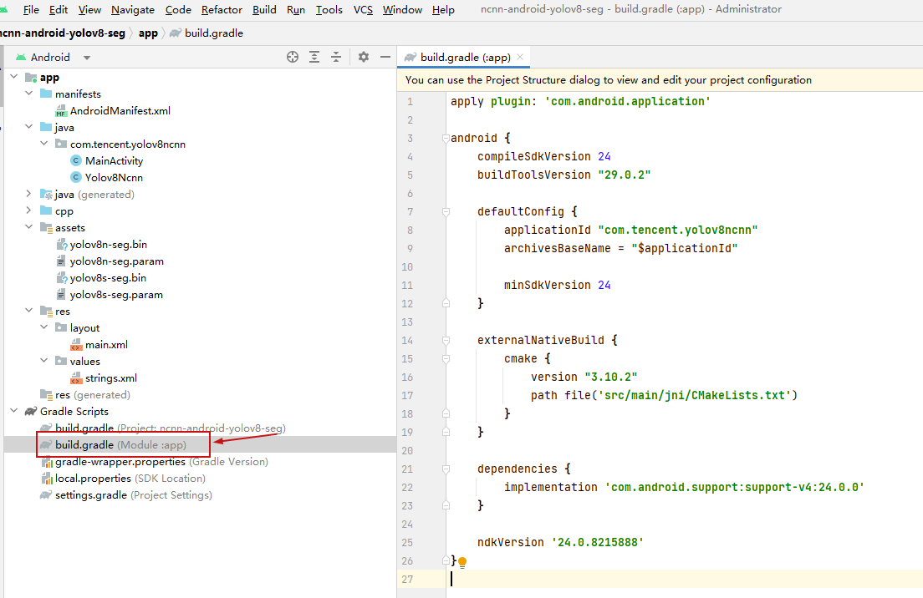Open the Navigate menu
923x598 pixels.
pyautogui.click(x=132, y=9)
